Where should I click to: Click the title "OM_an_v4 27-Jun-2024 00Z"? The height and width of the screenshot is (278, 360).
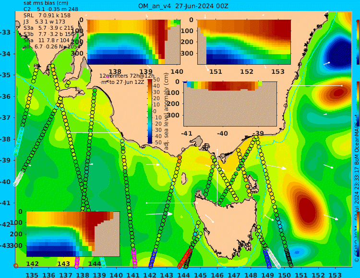(183, 6)
